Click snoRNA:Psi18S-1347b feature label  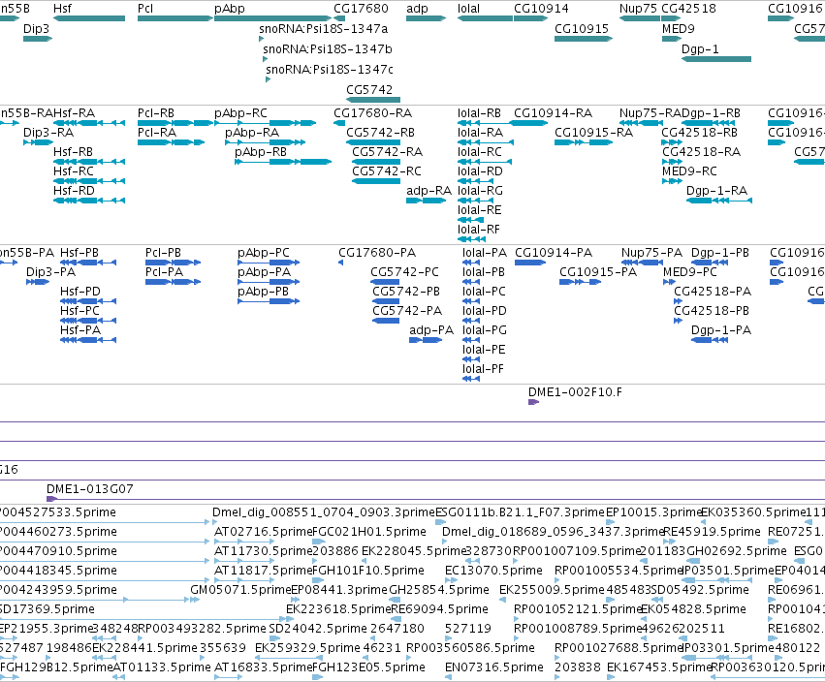point(328,48)
